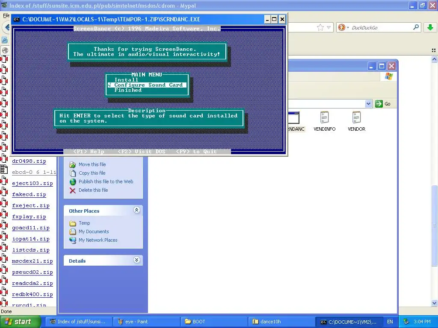Open the mscdex21.zip link
Image resolution: width=438 pixels, height=328 pixels.
[x=33, y=261]
